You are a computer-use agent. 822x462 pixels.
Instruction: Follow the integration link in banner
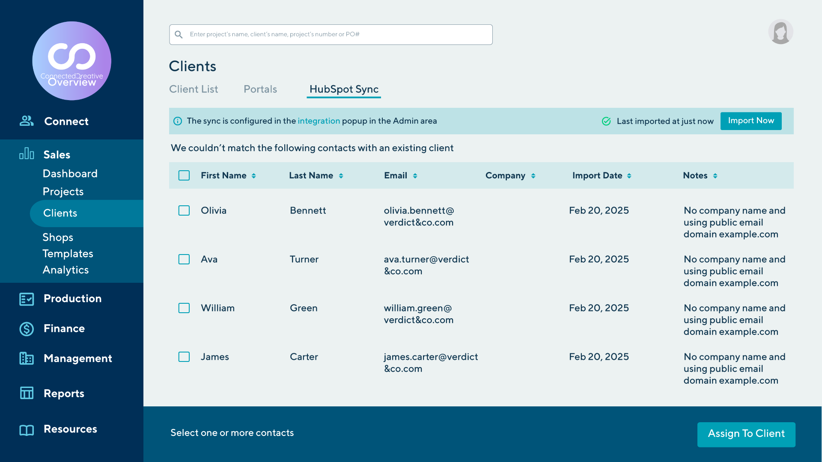click(319, 121)
